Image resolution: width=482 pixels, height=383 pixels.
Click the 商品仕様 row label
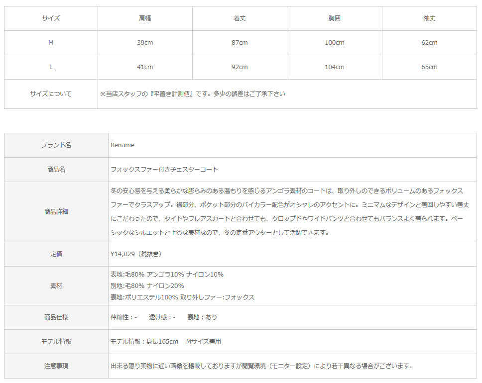[56, 317]
